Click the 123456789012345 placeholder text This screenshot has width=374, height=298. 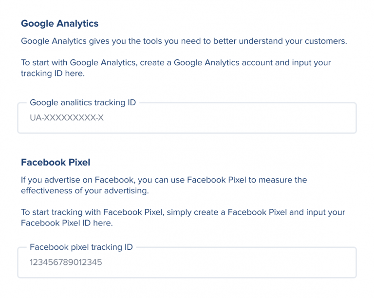tap(66, 263)
